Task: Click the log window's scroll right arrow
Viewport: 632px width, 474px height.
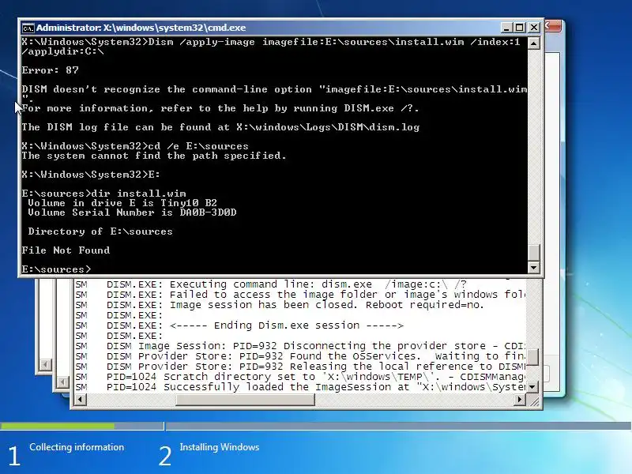Action: [520, 400]
